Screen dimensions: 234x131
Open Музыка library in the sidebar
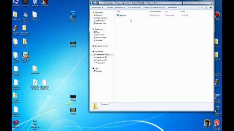point(99,40)
